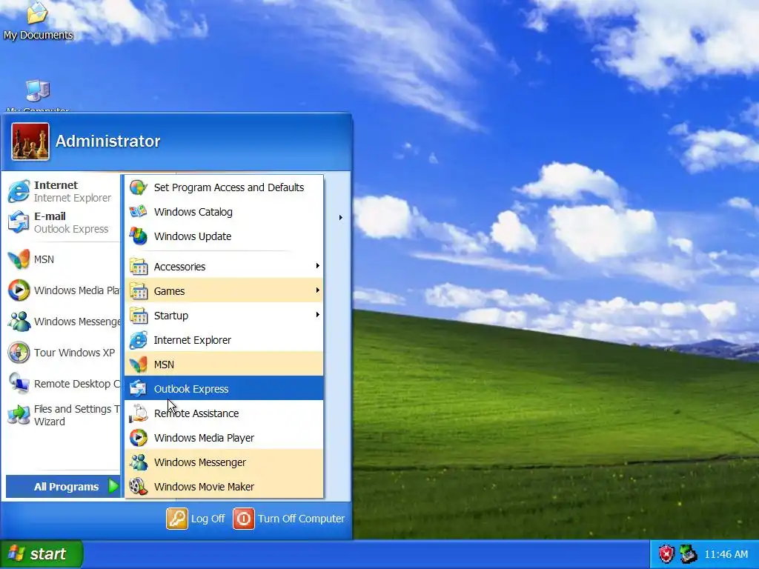Click the All Programs button
This screenshot has width=759, height=569.
(63, 486)
